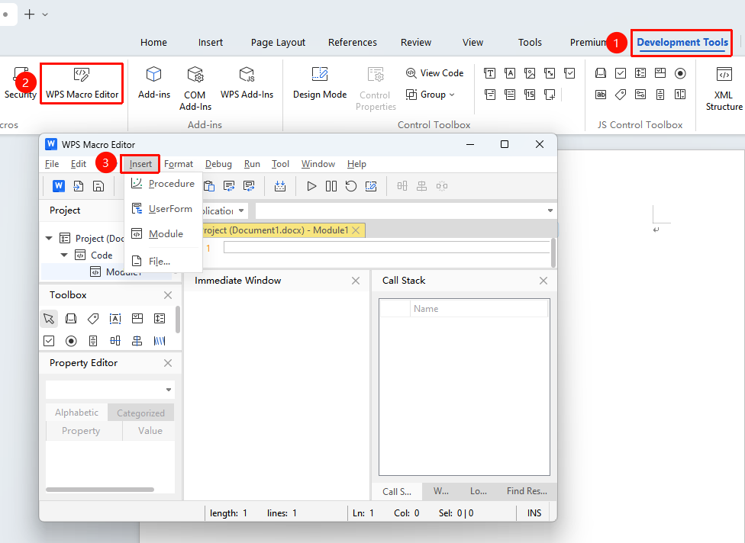745x543 pixels.
Task: Open the Format menu in Macro Editor
Action: [x=179, y=164]
